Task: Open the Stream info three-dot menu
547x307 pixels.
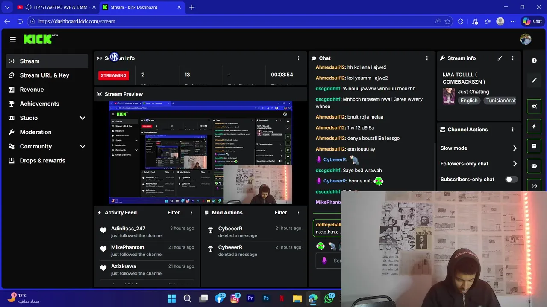Action: [512, 58]
